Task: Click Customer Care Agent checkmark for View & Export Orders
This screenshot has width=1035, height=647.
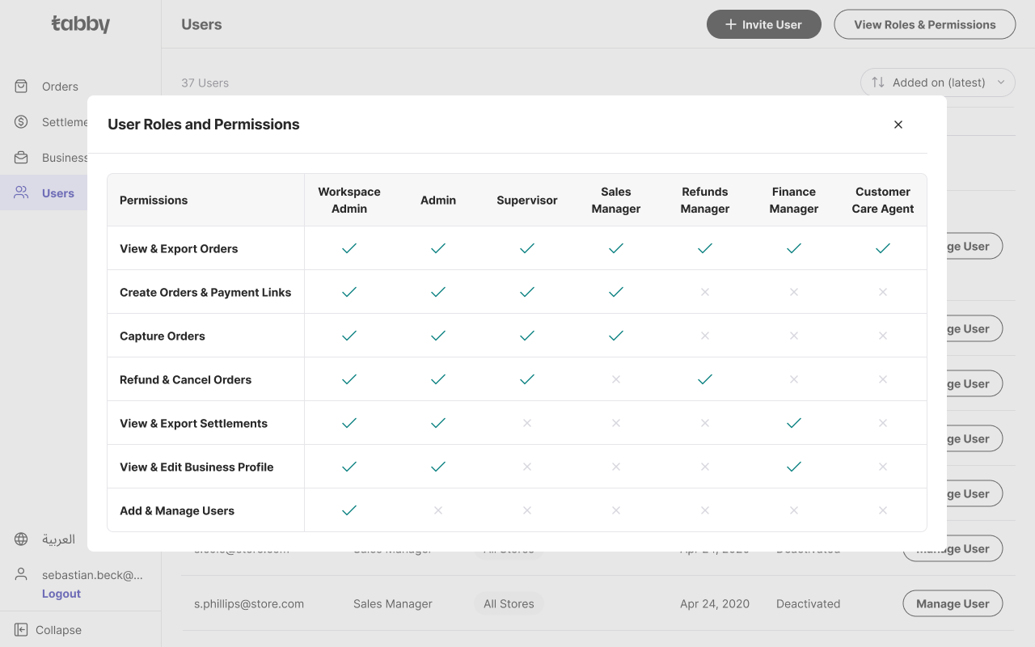Action: tap(883, 248)
